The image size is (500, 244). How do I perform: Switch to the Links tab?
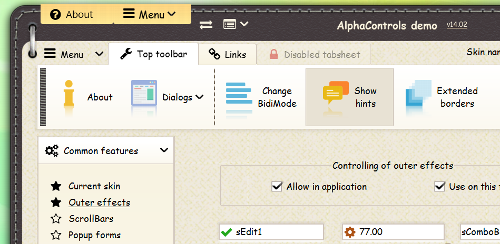[228, 54]
